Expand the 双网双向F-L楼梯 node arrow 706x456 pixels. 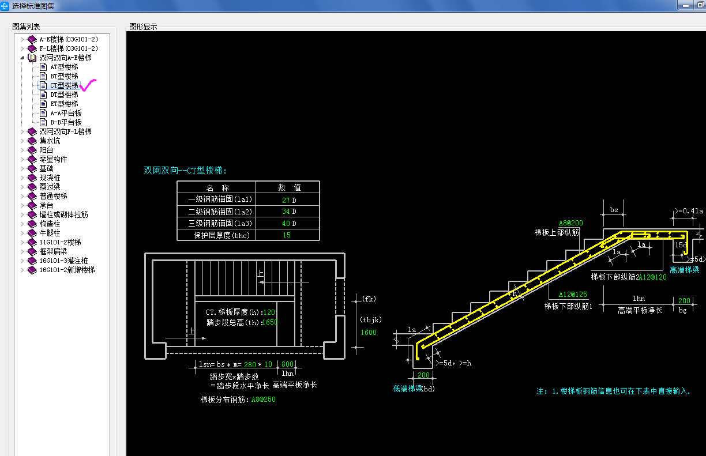point(22,131)
